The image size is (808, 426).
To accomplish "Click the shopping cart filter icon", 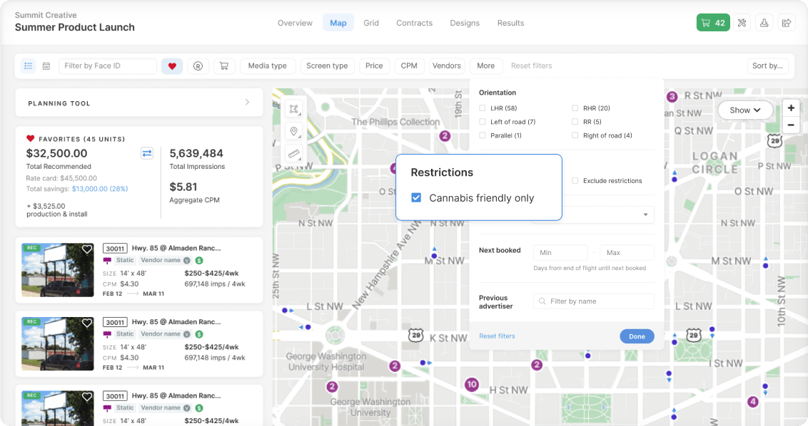I will point(223,66).
